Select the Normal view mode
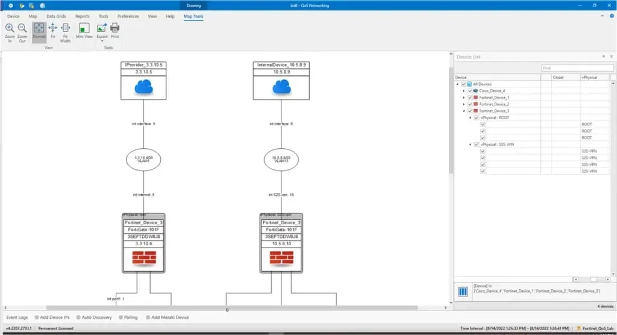The height and width of the screenshot is (335, 617). pos(39,31)
